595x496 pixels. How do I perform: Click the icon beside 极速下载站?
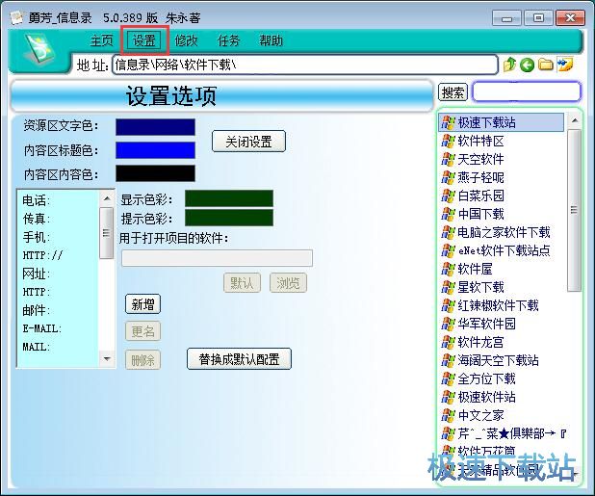(x=448, y=122)
